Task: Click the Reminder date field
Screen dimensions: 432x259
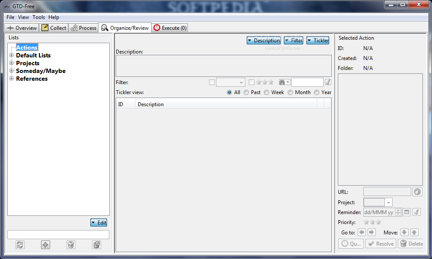Action: (379, 212)
